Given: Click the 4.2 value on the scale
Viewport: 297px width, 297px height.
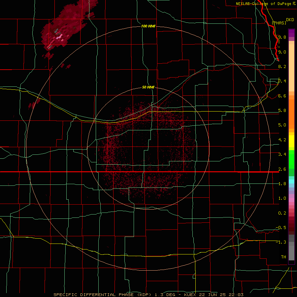Looking at the screenshot, I should pos(282,140).
